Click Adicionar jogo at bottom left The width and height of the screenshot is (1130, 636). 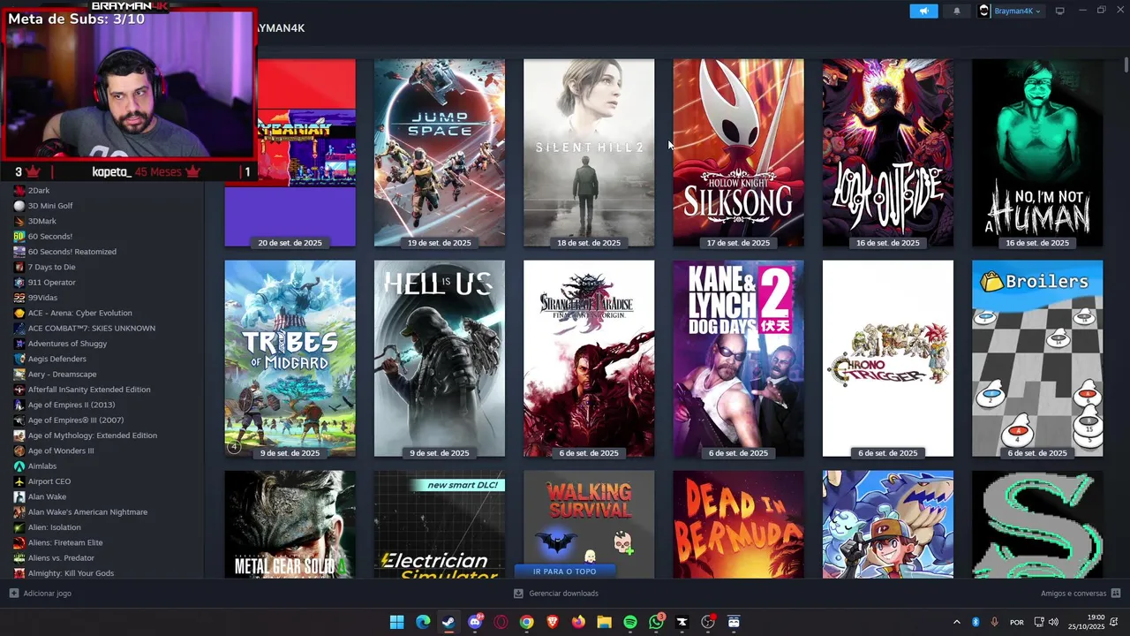pos(41,594)
